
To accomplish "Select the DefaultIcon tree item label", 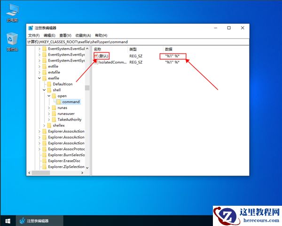I will [x=63, y=84].
